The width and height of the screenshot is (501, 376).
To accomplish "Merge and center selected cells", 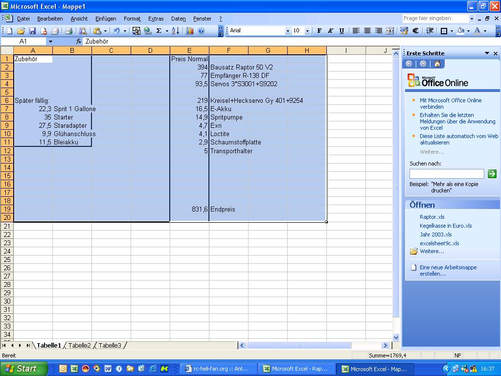I will (x=390, y=31).
